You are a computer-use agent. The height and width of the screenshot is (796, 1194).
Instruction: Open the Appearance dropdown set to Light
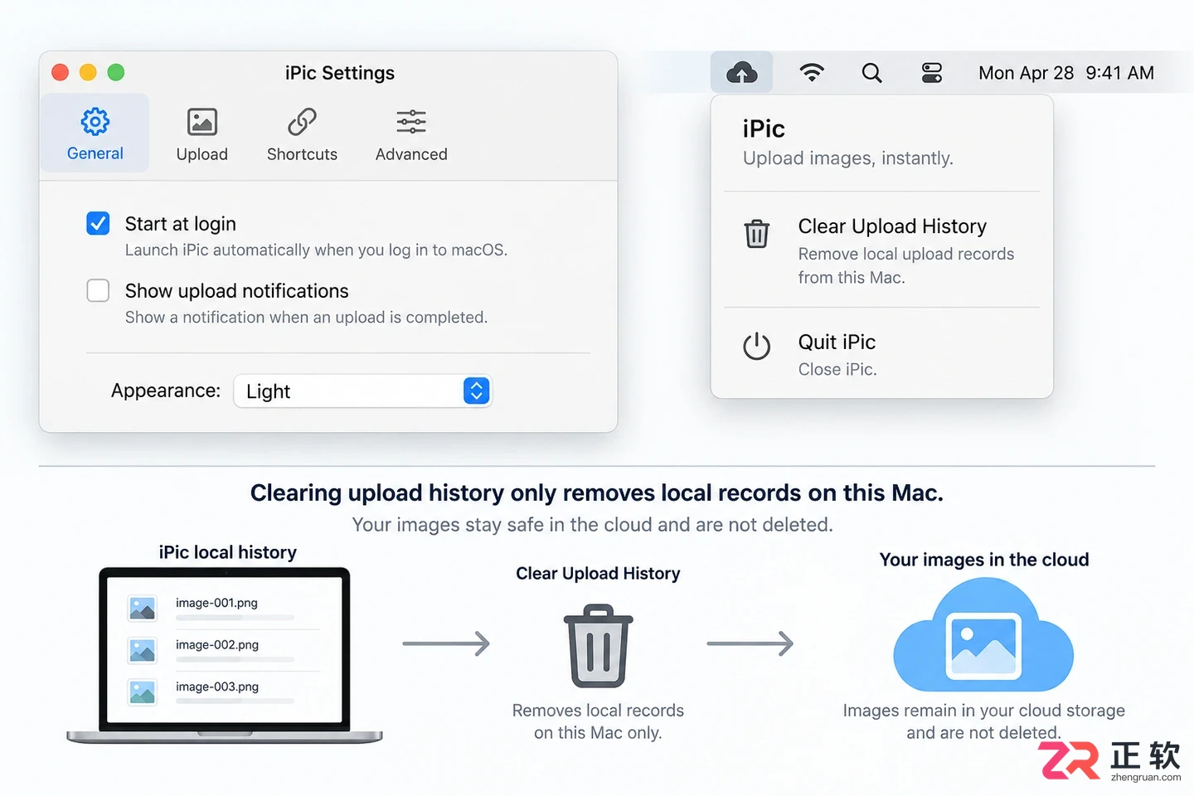(363, 391)
